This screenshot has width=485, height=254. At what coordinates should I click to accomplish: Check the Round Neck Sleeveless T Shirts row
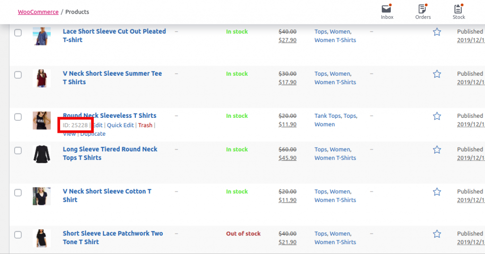click(x=18, y=117)
